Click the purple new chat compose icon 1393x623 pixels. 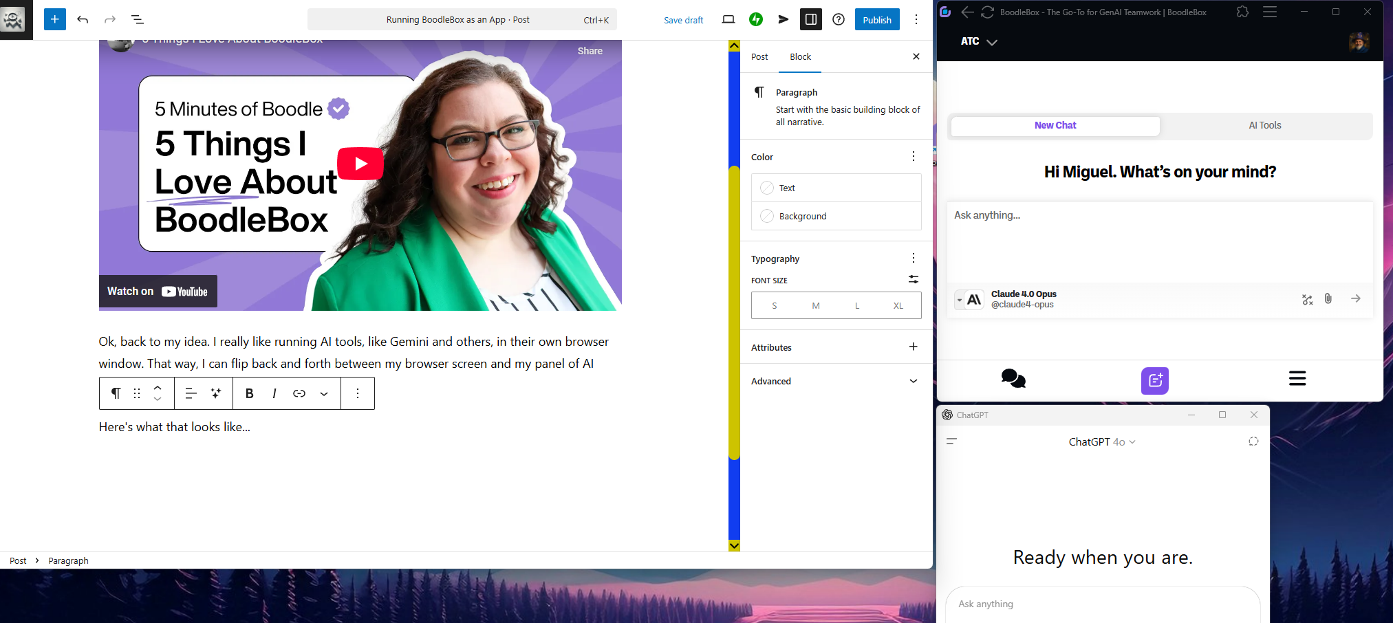1154,380
